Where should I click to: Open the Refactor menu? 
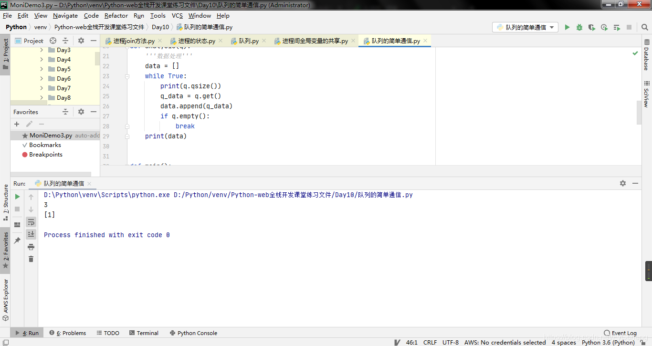(x=116, y=16)
